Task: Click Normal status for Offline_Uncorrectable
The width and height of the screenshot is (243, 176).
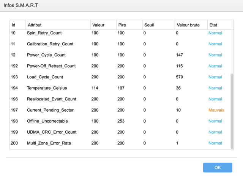Action: [x=215, y=121]
